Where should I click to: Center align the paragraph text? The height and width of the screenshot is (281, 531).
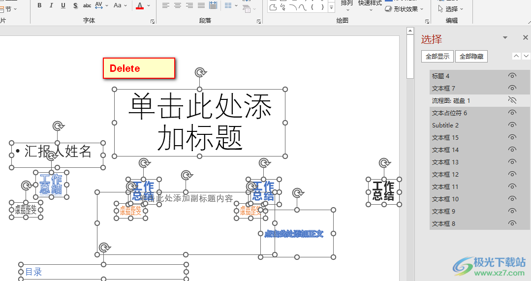[x=178, y=6]
